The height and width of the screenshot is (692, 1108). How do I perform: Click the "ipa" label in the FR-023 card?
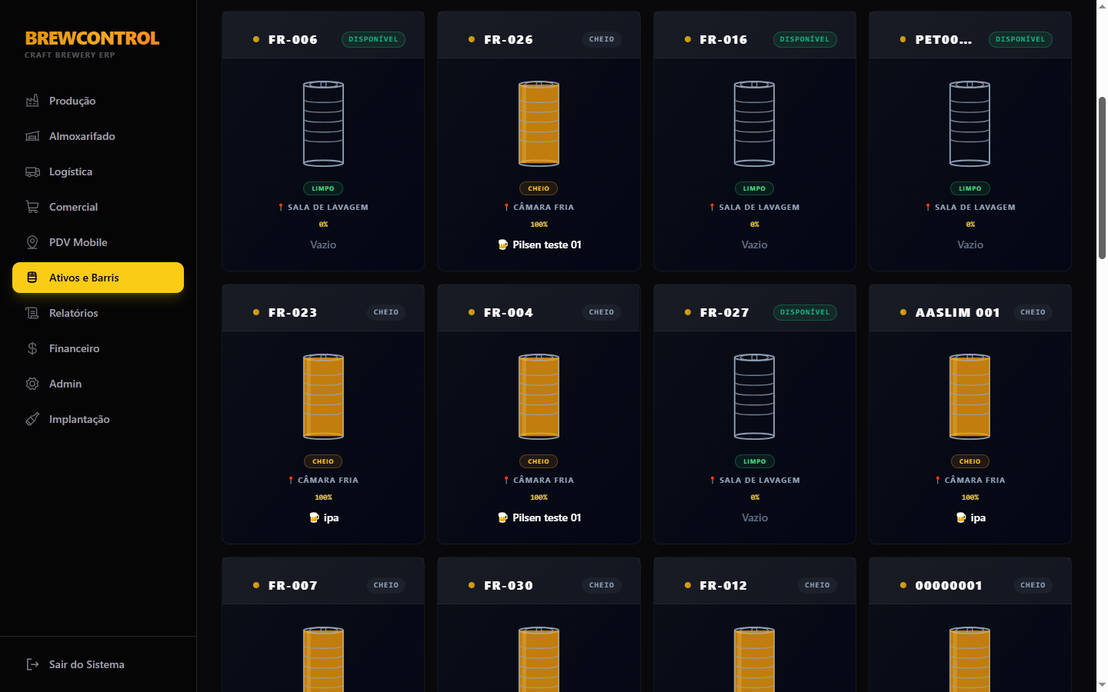point(332,517)
